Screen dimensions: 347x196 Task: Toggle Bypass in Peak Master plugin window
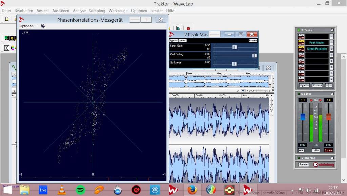point(173,41)
